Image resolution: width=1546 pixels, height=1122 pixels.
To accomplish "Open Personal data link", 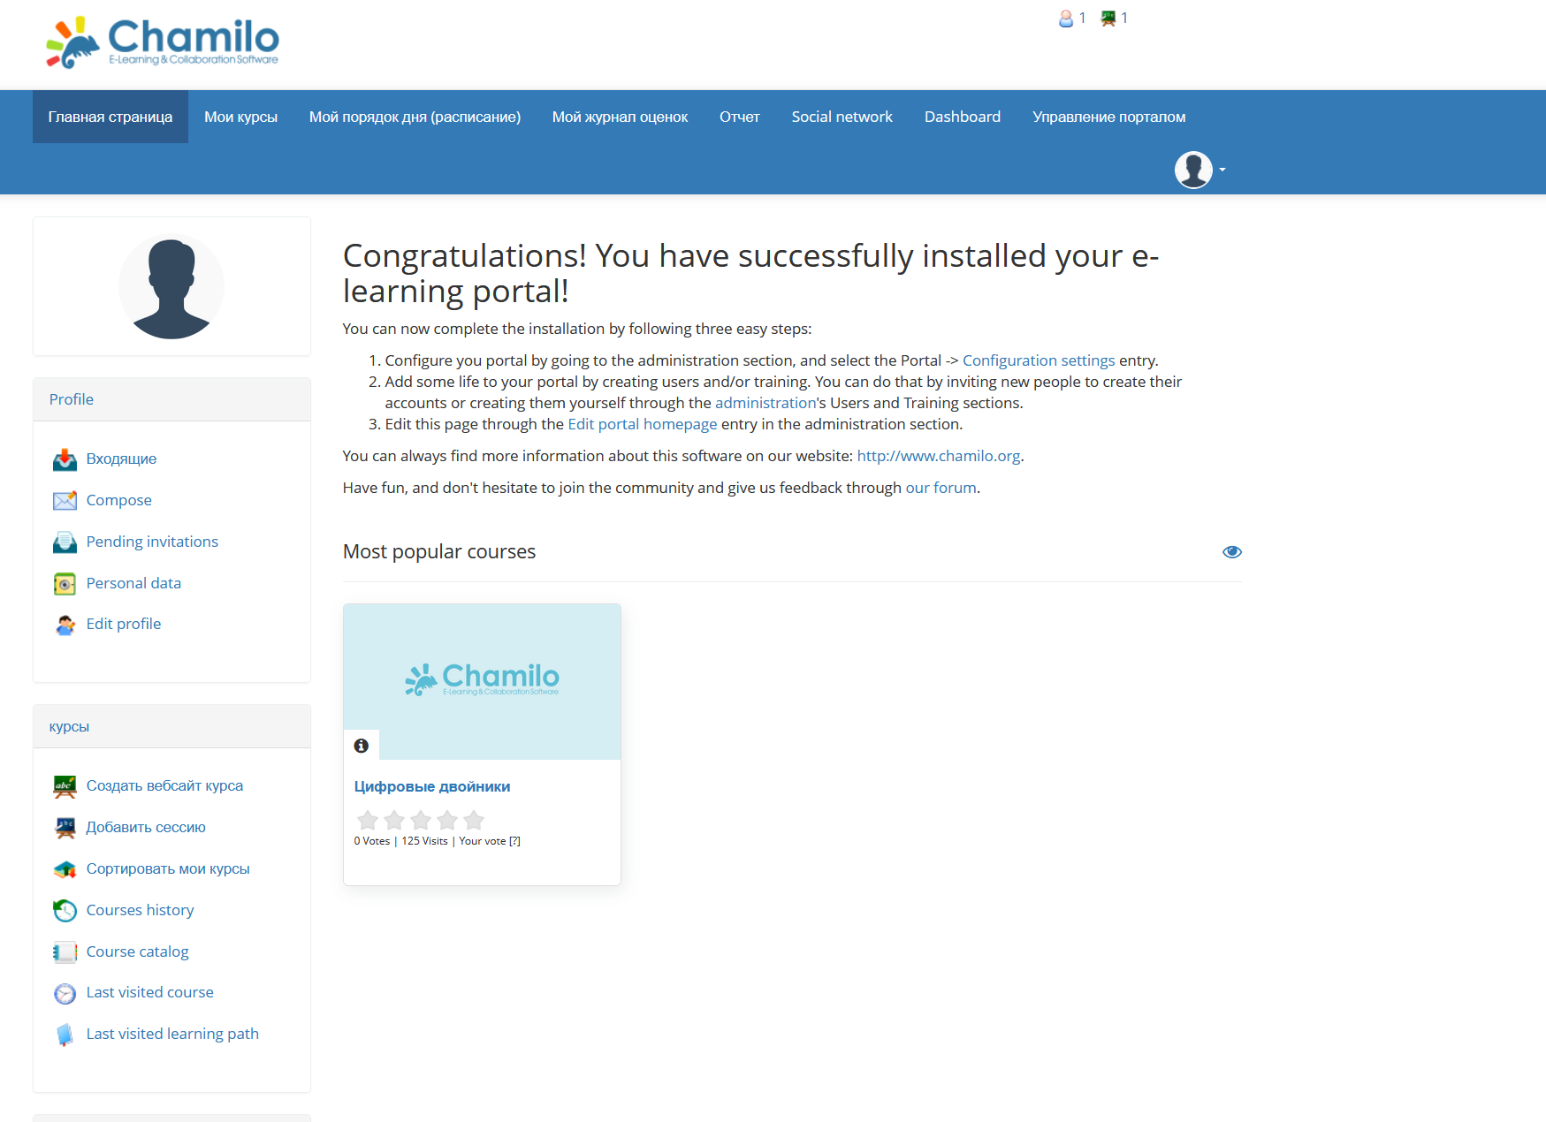I will [133, 583].
